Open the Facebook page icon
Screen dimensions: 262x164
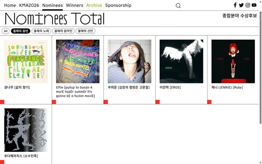tap(235, 5)
